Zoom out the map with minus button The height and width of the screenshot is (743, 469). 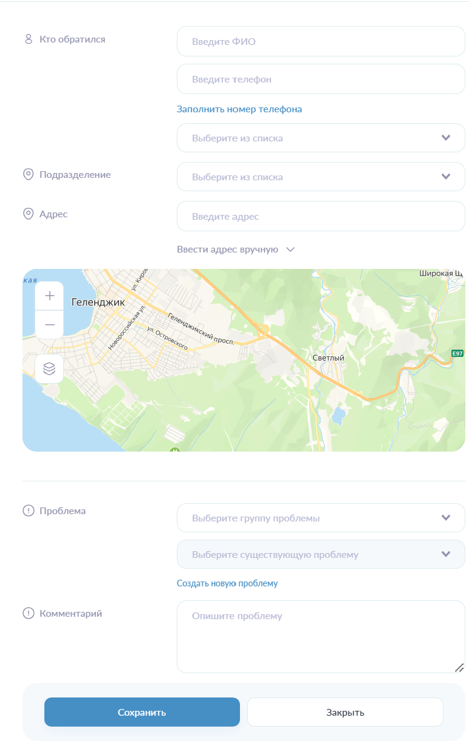49,325
